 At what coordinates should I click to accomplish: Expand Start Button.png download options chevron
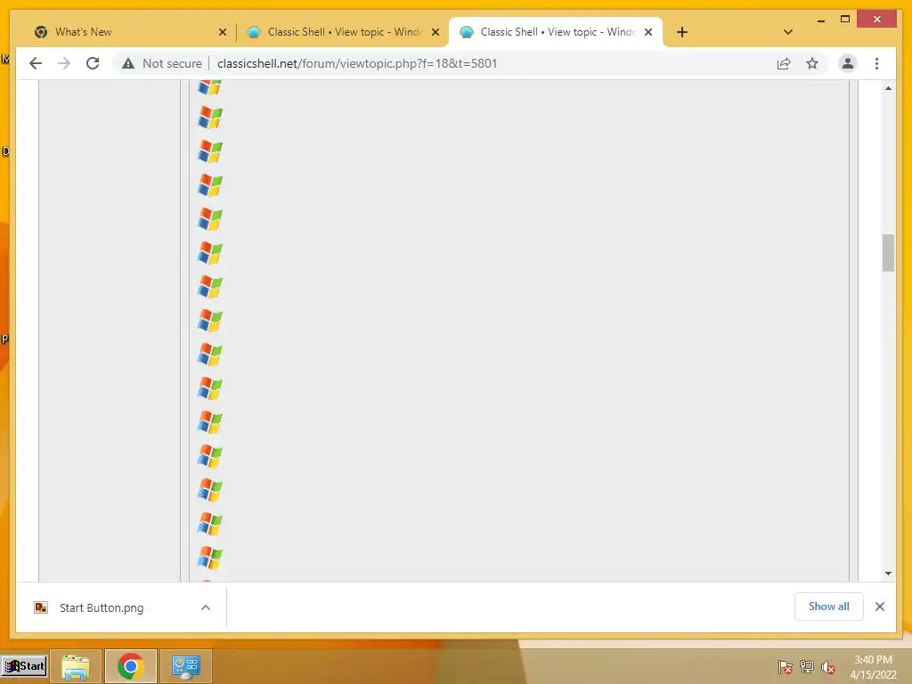(x=206, y=607)
